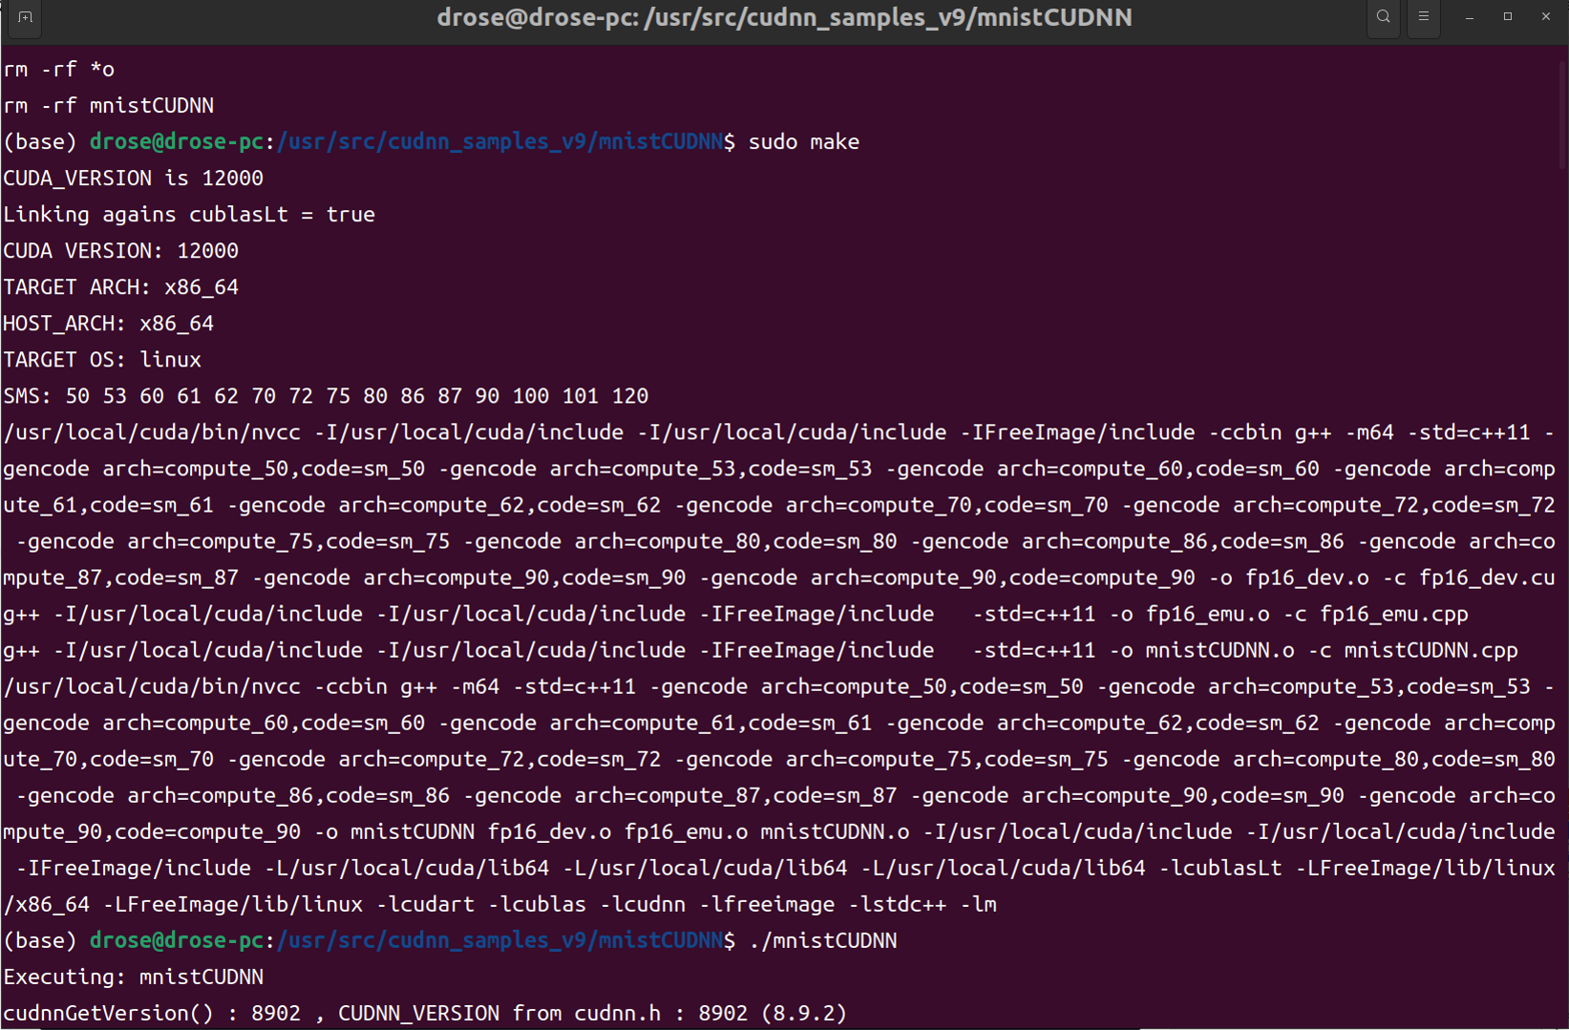Click 'CUDA VERSION: 12000' line
The image size is (1569, 1030).
121,251
